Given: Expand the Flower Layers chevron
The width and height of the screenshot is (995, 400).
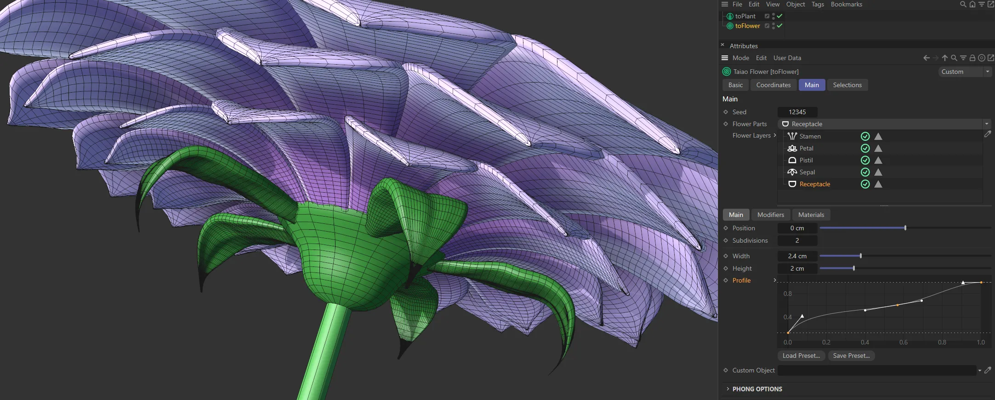Looking at the screenshot, I should point(775,135).
